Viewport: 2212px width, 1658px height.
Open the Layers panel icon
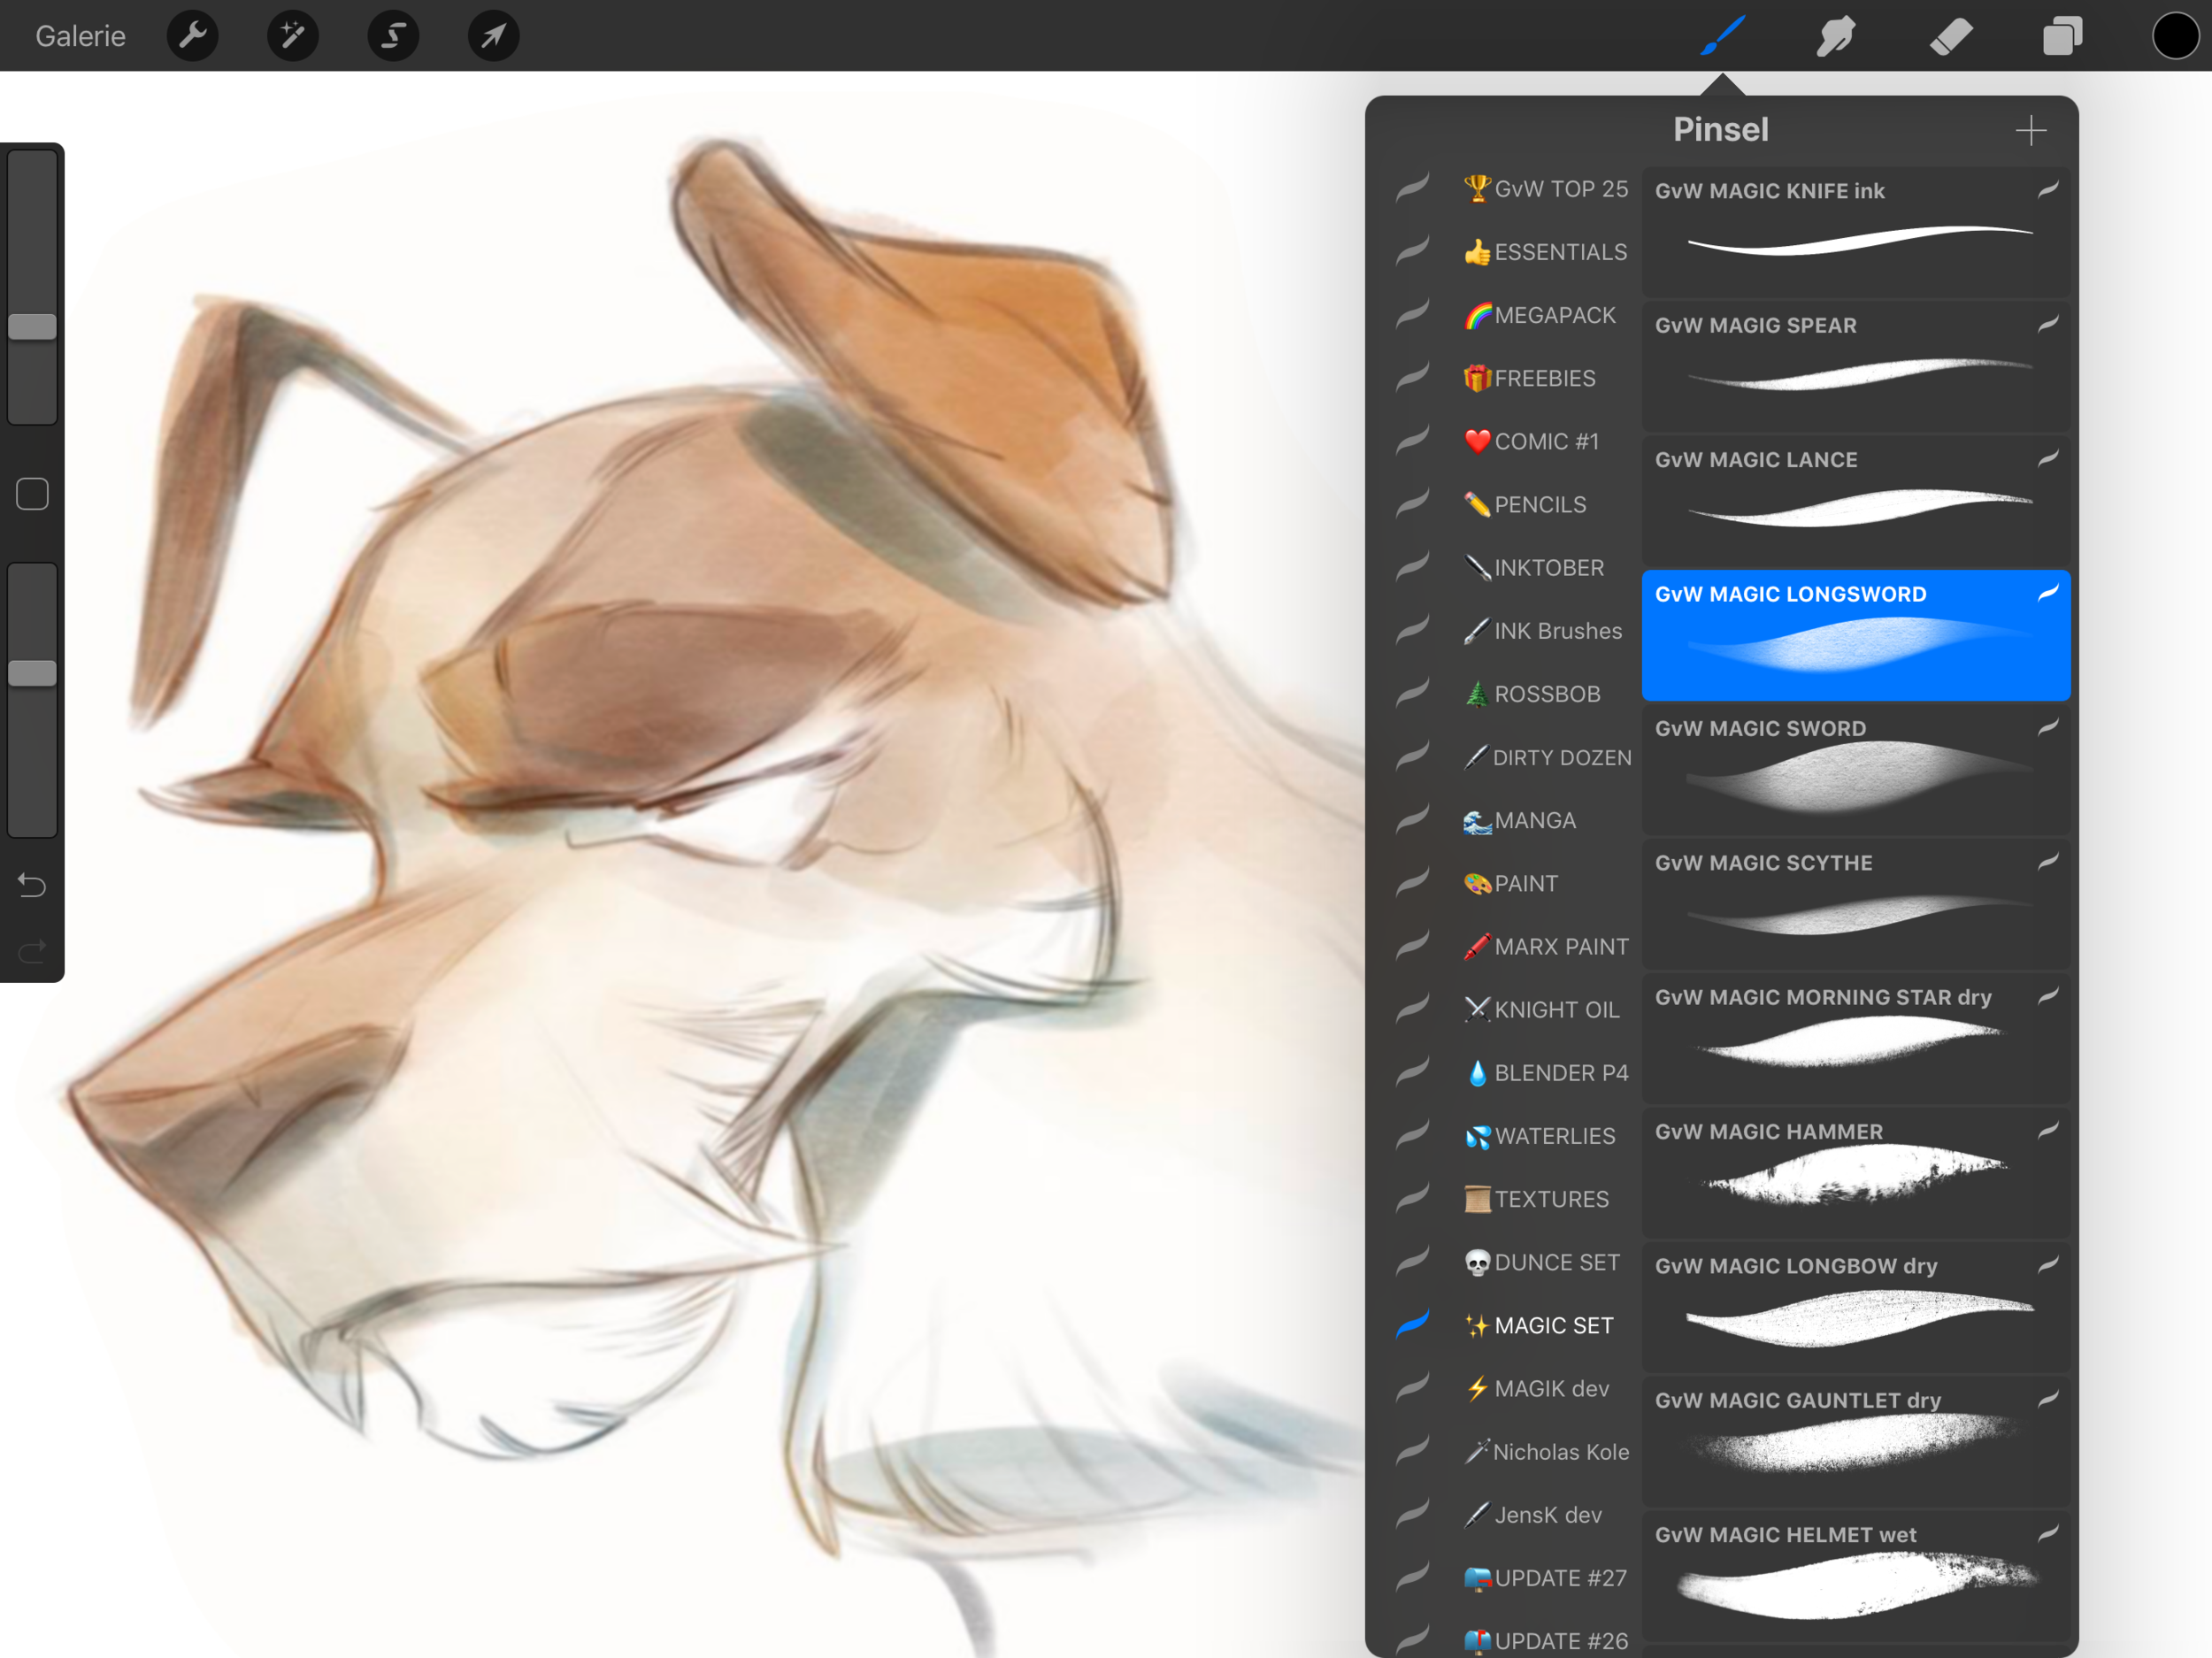click(2062, 36)
